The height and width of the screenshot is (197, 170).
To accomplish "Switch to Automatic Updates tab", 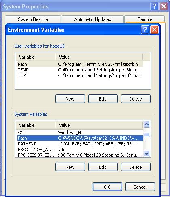I will click(x=93, y=19).
